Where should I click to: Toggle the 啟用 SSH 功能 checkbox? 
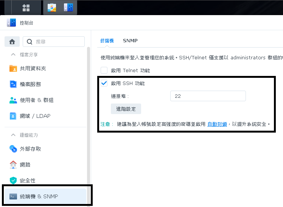104,83
